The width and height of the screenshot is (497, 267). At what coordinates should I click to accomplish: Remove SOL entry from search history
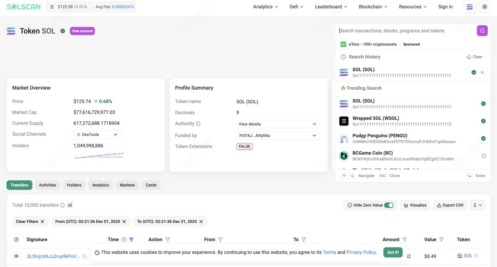tap(482, 72)
